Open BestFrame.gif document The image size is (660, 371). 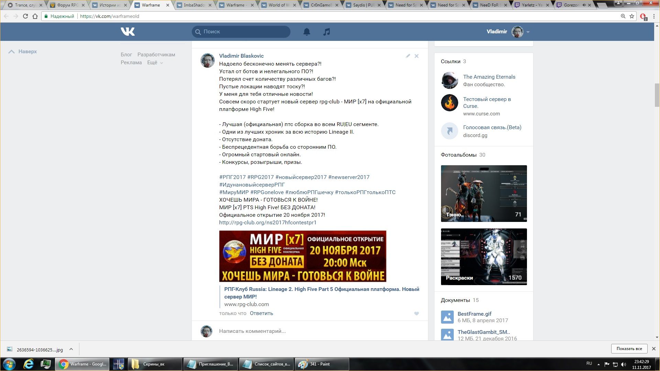point(474,314)
